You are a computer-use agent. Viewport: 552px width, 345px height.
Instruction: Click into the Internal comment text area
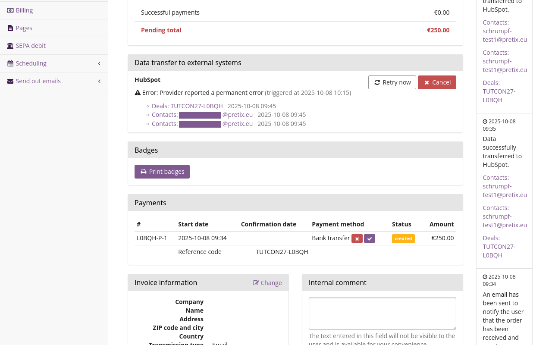pos(382,314)
